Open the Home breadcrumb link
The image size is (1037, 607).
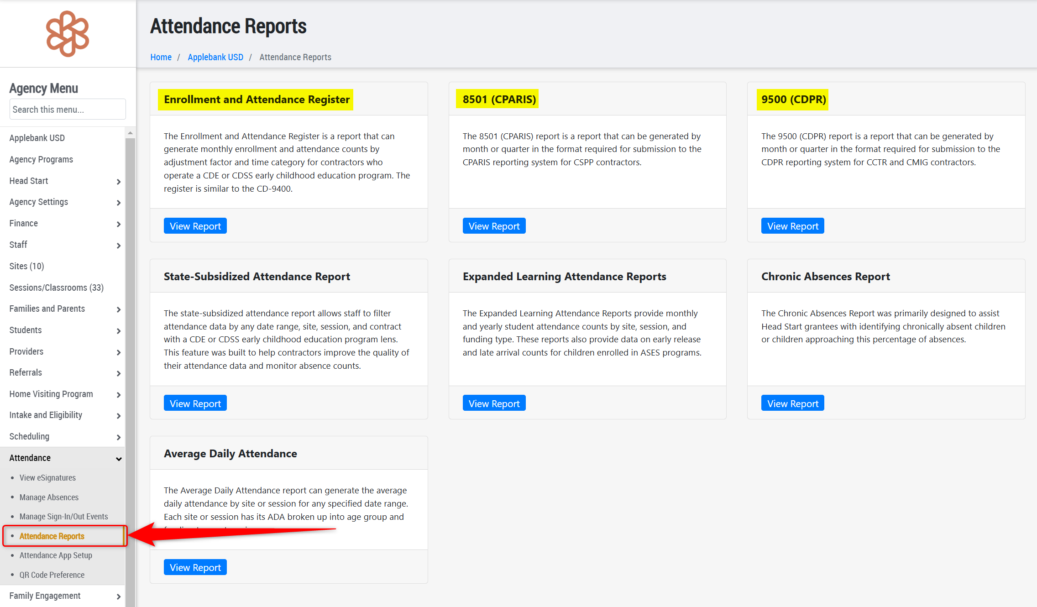(161, 57)
